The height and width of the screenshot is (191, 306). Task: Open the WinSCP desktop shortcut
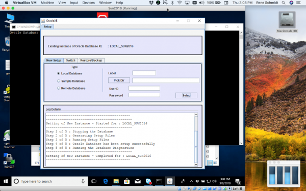tap(9, 160)
